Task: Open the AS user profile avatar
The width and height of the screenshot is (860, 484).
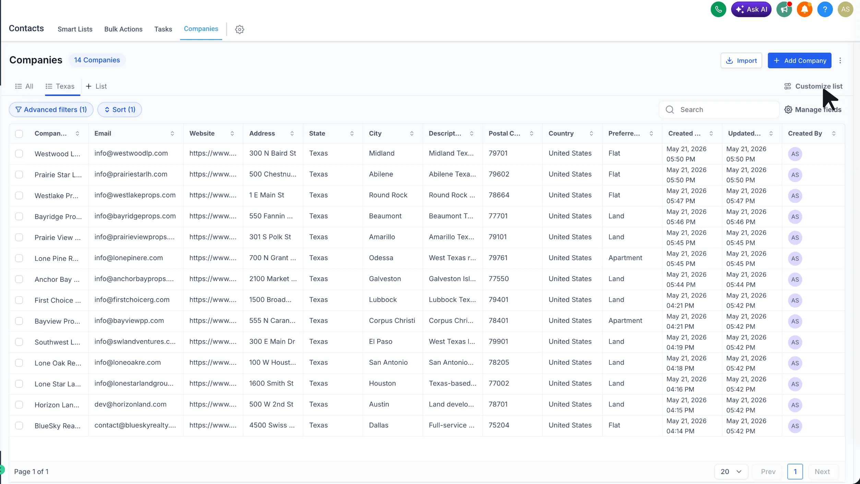Action: [x=845, y=9]
